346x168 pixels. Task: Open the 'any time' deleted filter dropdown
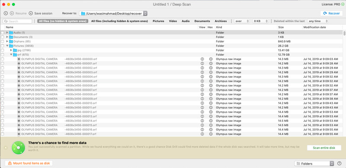318,21
